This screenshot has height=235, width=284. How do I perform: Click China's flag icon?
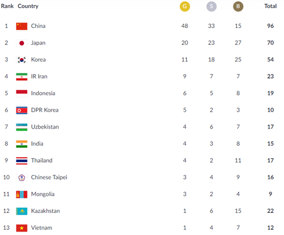point(22,26)
